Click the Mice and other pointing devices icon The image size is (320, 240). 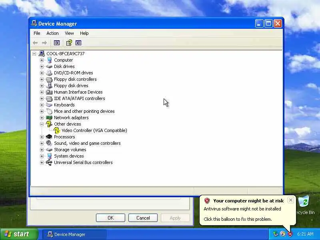point(49,111)
